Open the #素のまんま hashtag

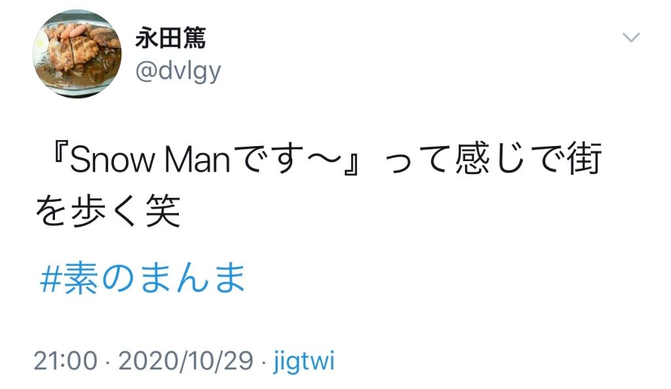[x=142, y=278]
